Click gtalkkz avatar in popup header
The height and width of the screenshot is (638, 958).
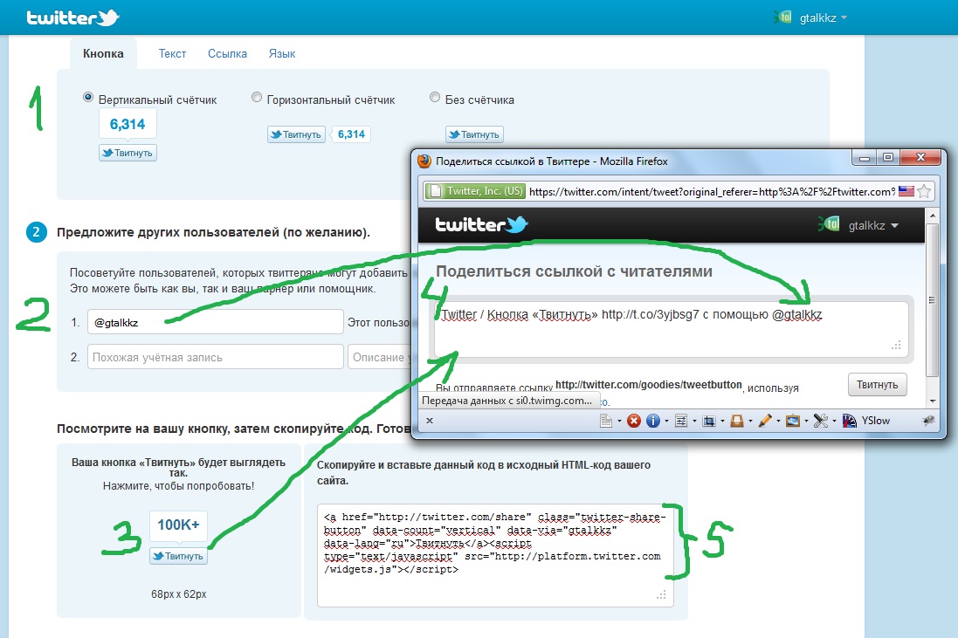tap(829, 224)
